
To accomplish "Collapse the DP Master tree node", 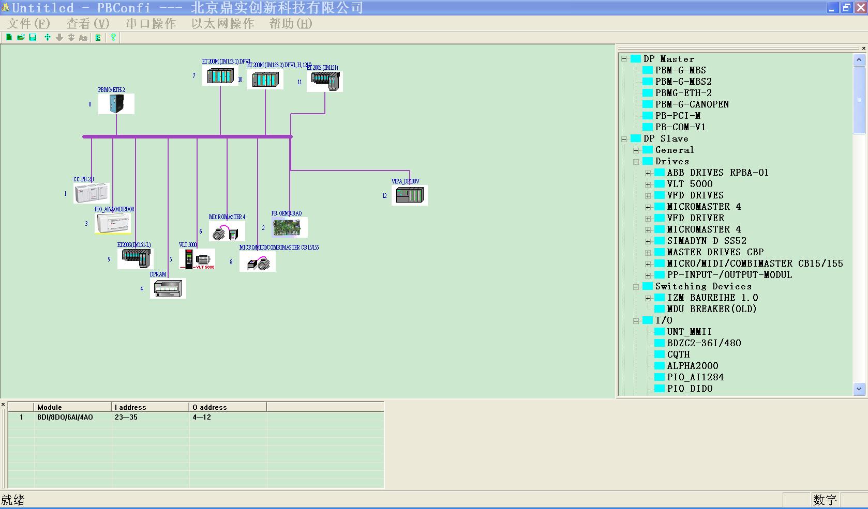I will [624, 59].
